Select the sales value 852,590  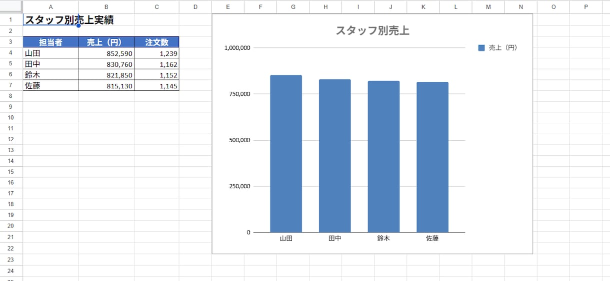click(x=106, y=53)
